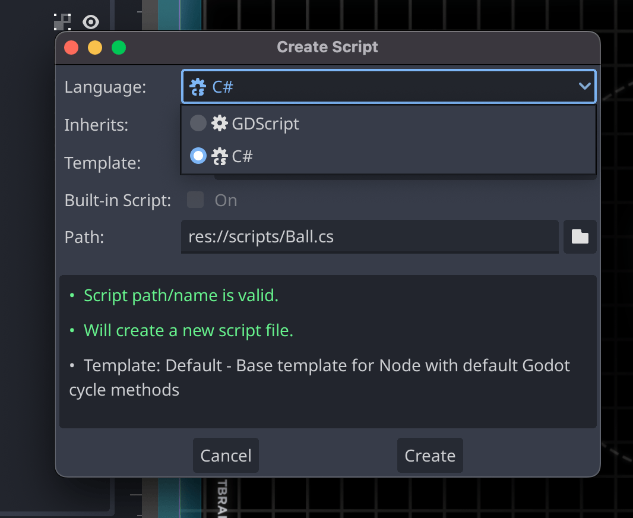Maximize the dialog with the green button
The height and width of the screenshot is (518, 633).
coord(119,48)
